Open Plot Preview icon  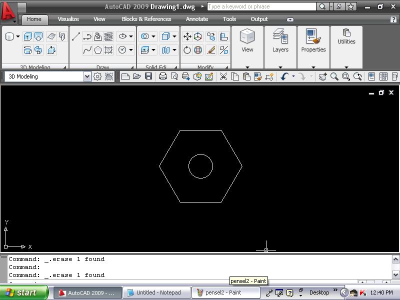174,76
